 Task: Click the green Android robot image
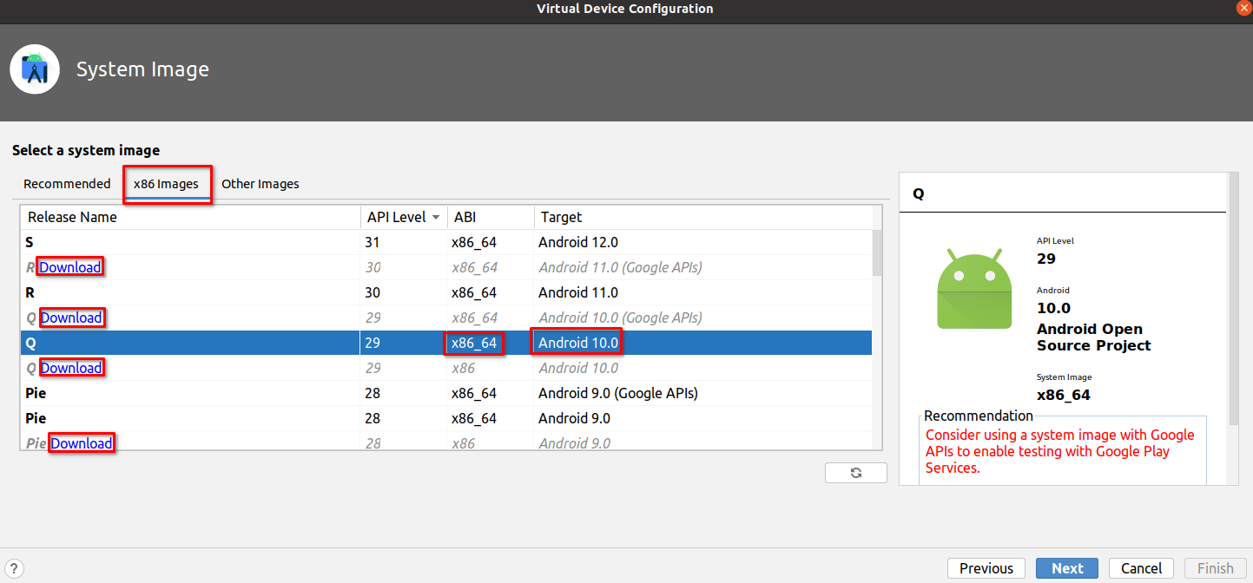(x=974, y=290)
